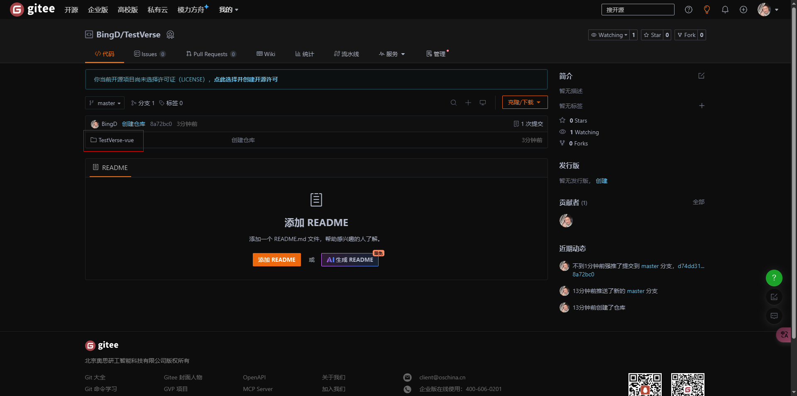
Task: Click the file search magnifier icon
Action: (x=454, y=103)
